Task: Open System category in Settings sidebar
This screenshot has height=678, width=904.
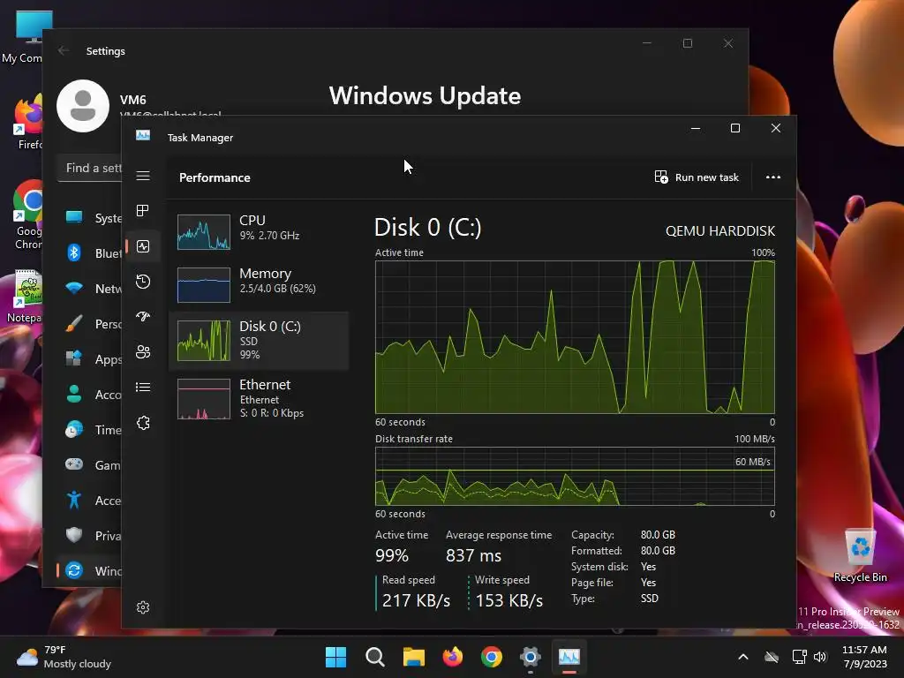Action: [92, 218]
